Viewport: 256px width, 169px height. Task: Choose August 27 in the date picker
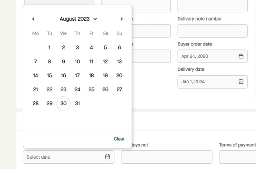pyautogui.click(x=119, y=89)
